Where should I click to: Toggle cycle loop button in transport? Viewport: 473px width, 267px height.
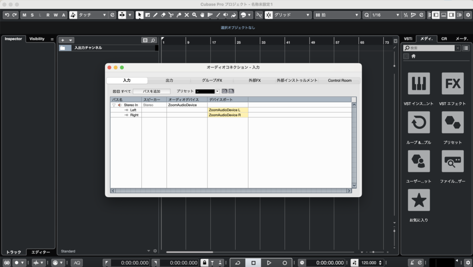pyautogui.click(x=237, y=262)
